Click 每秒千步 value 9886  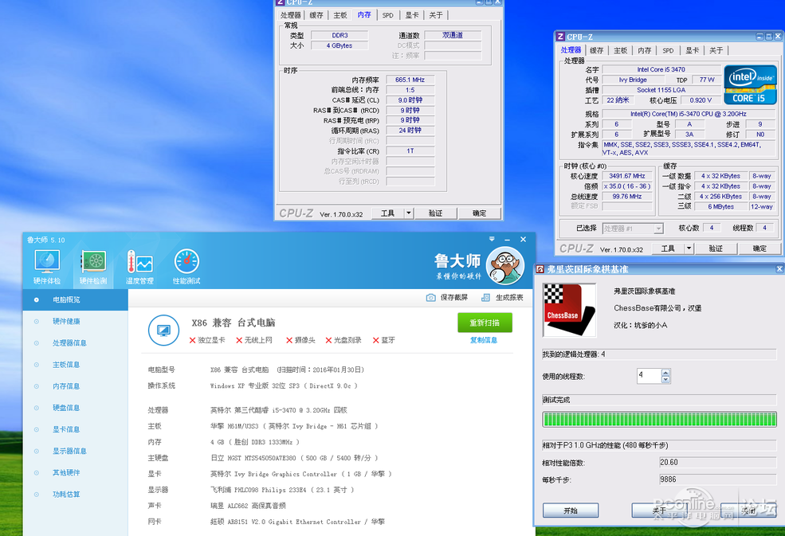[717, 479]
